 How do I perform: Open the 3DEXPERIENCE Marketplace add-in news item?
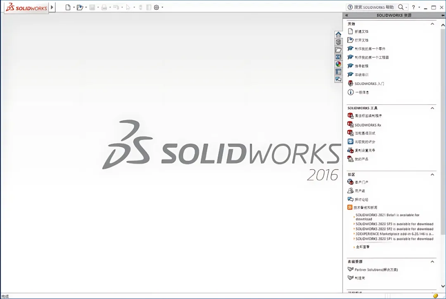click(x=394, y=234)
